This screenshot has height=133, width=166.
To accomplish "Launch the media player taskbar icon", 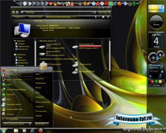I will pos(24,130).
